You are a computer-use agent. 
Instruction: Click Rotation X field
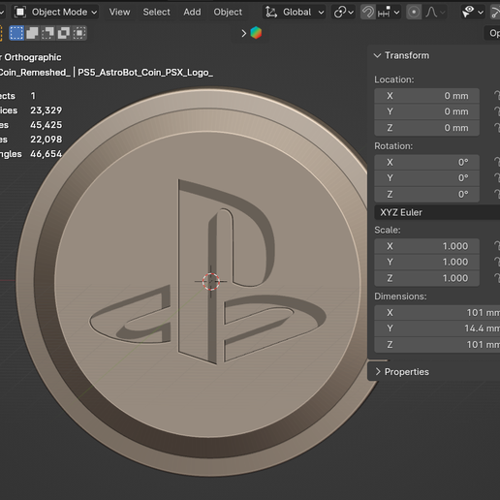click(x=426, y=162)
